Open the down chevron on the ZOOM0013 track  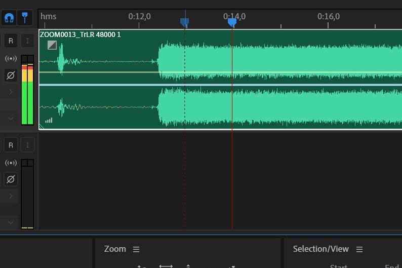click(11, 119)
